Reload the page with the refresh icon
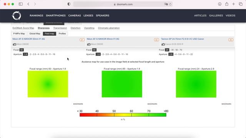Image resolution: width=246 pixels, height=138 pixels. tap(170, 4)
